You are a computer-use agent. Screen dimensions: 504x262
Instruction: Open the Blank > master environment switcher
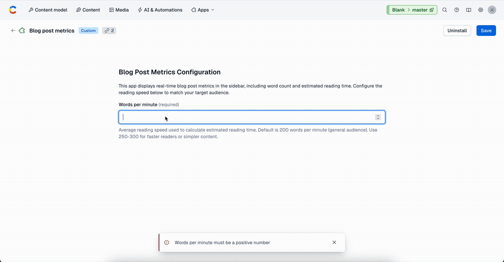coord(412,10)
